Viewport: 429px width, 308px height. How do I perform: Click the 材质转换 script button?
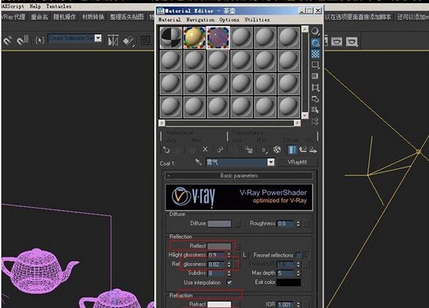point(93,16)
